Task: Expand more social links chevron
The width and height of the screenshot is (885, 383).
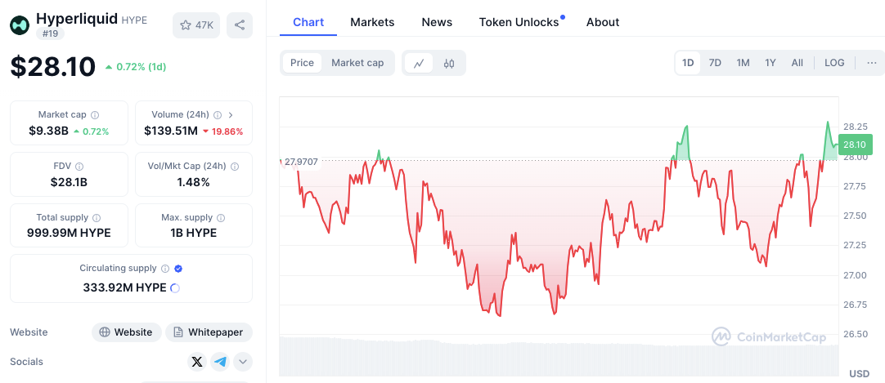Action: [243, 362]
